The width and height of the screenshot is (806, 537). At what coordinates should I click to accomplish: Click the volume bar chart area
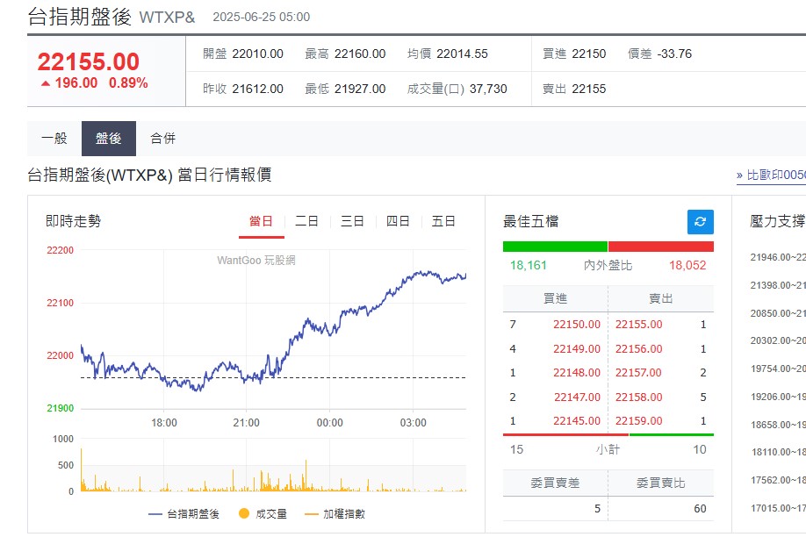coord(273,465)
